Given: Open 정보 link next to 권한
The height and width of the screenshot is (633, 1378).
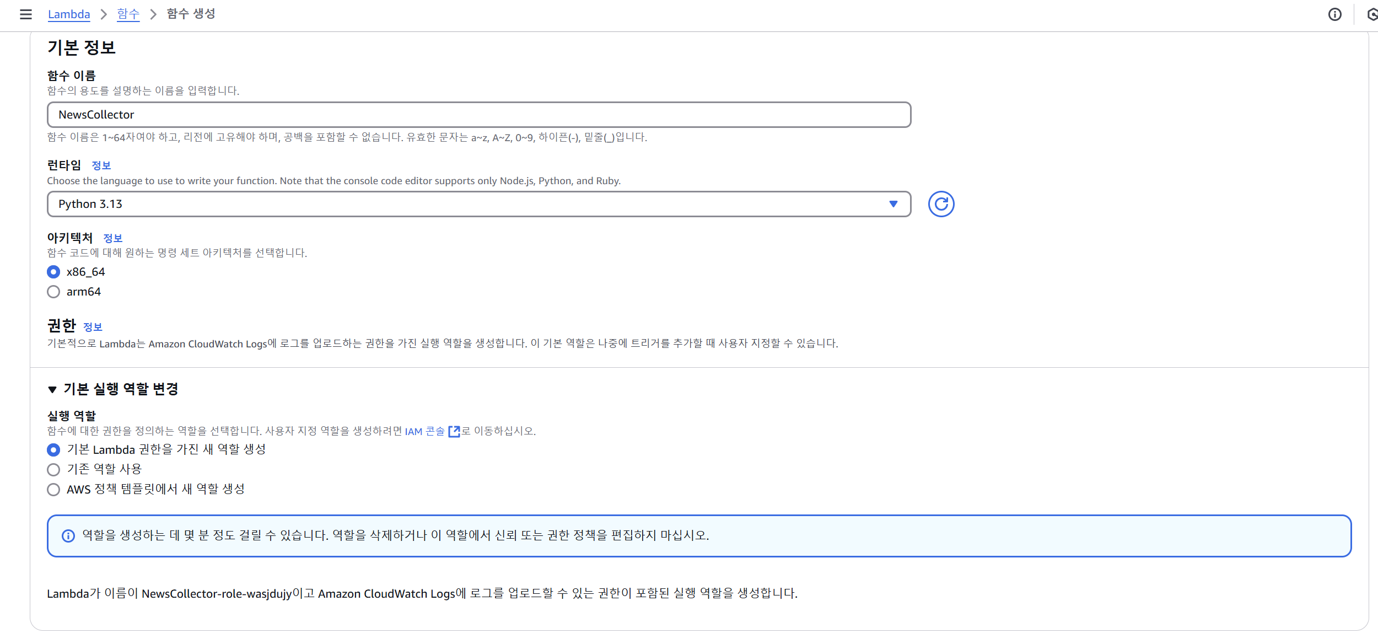Looking at the screenshot, I should point(93,327).
